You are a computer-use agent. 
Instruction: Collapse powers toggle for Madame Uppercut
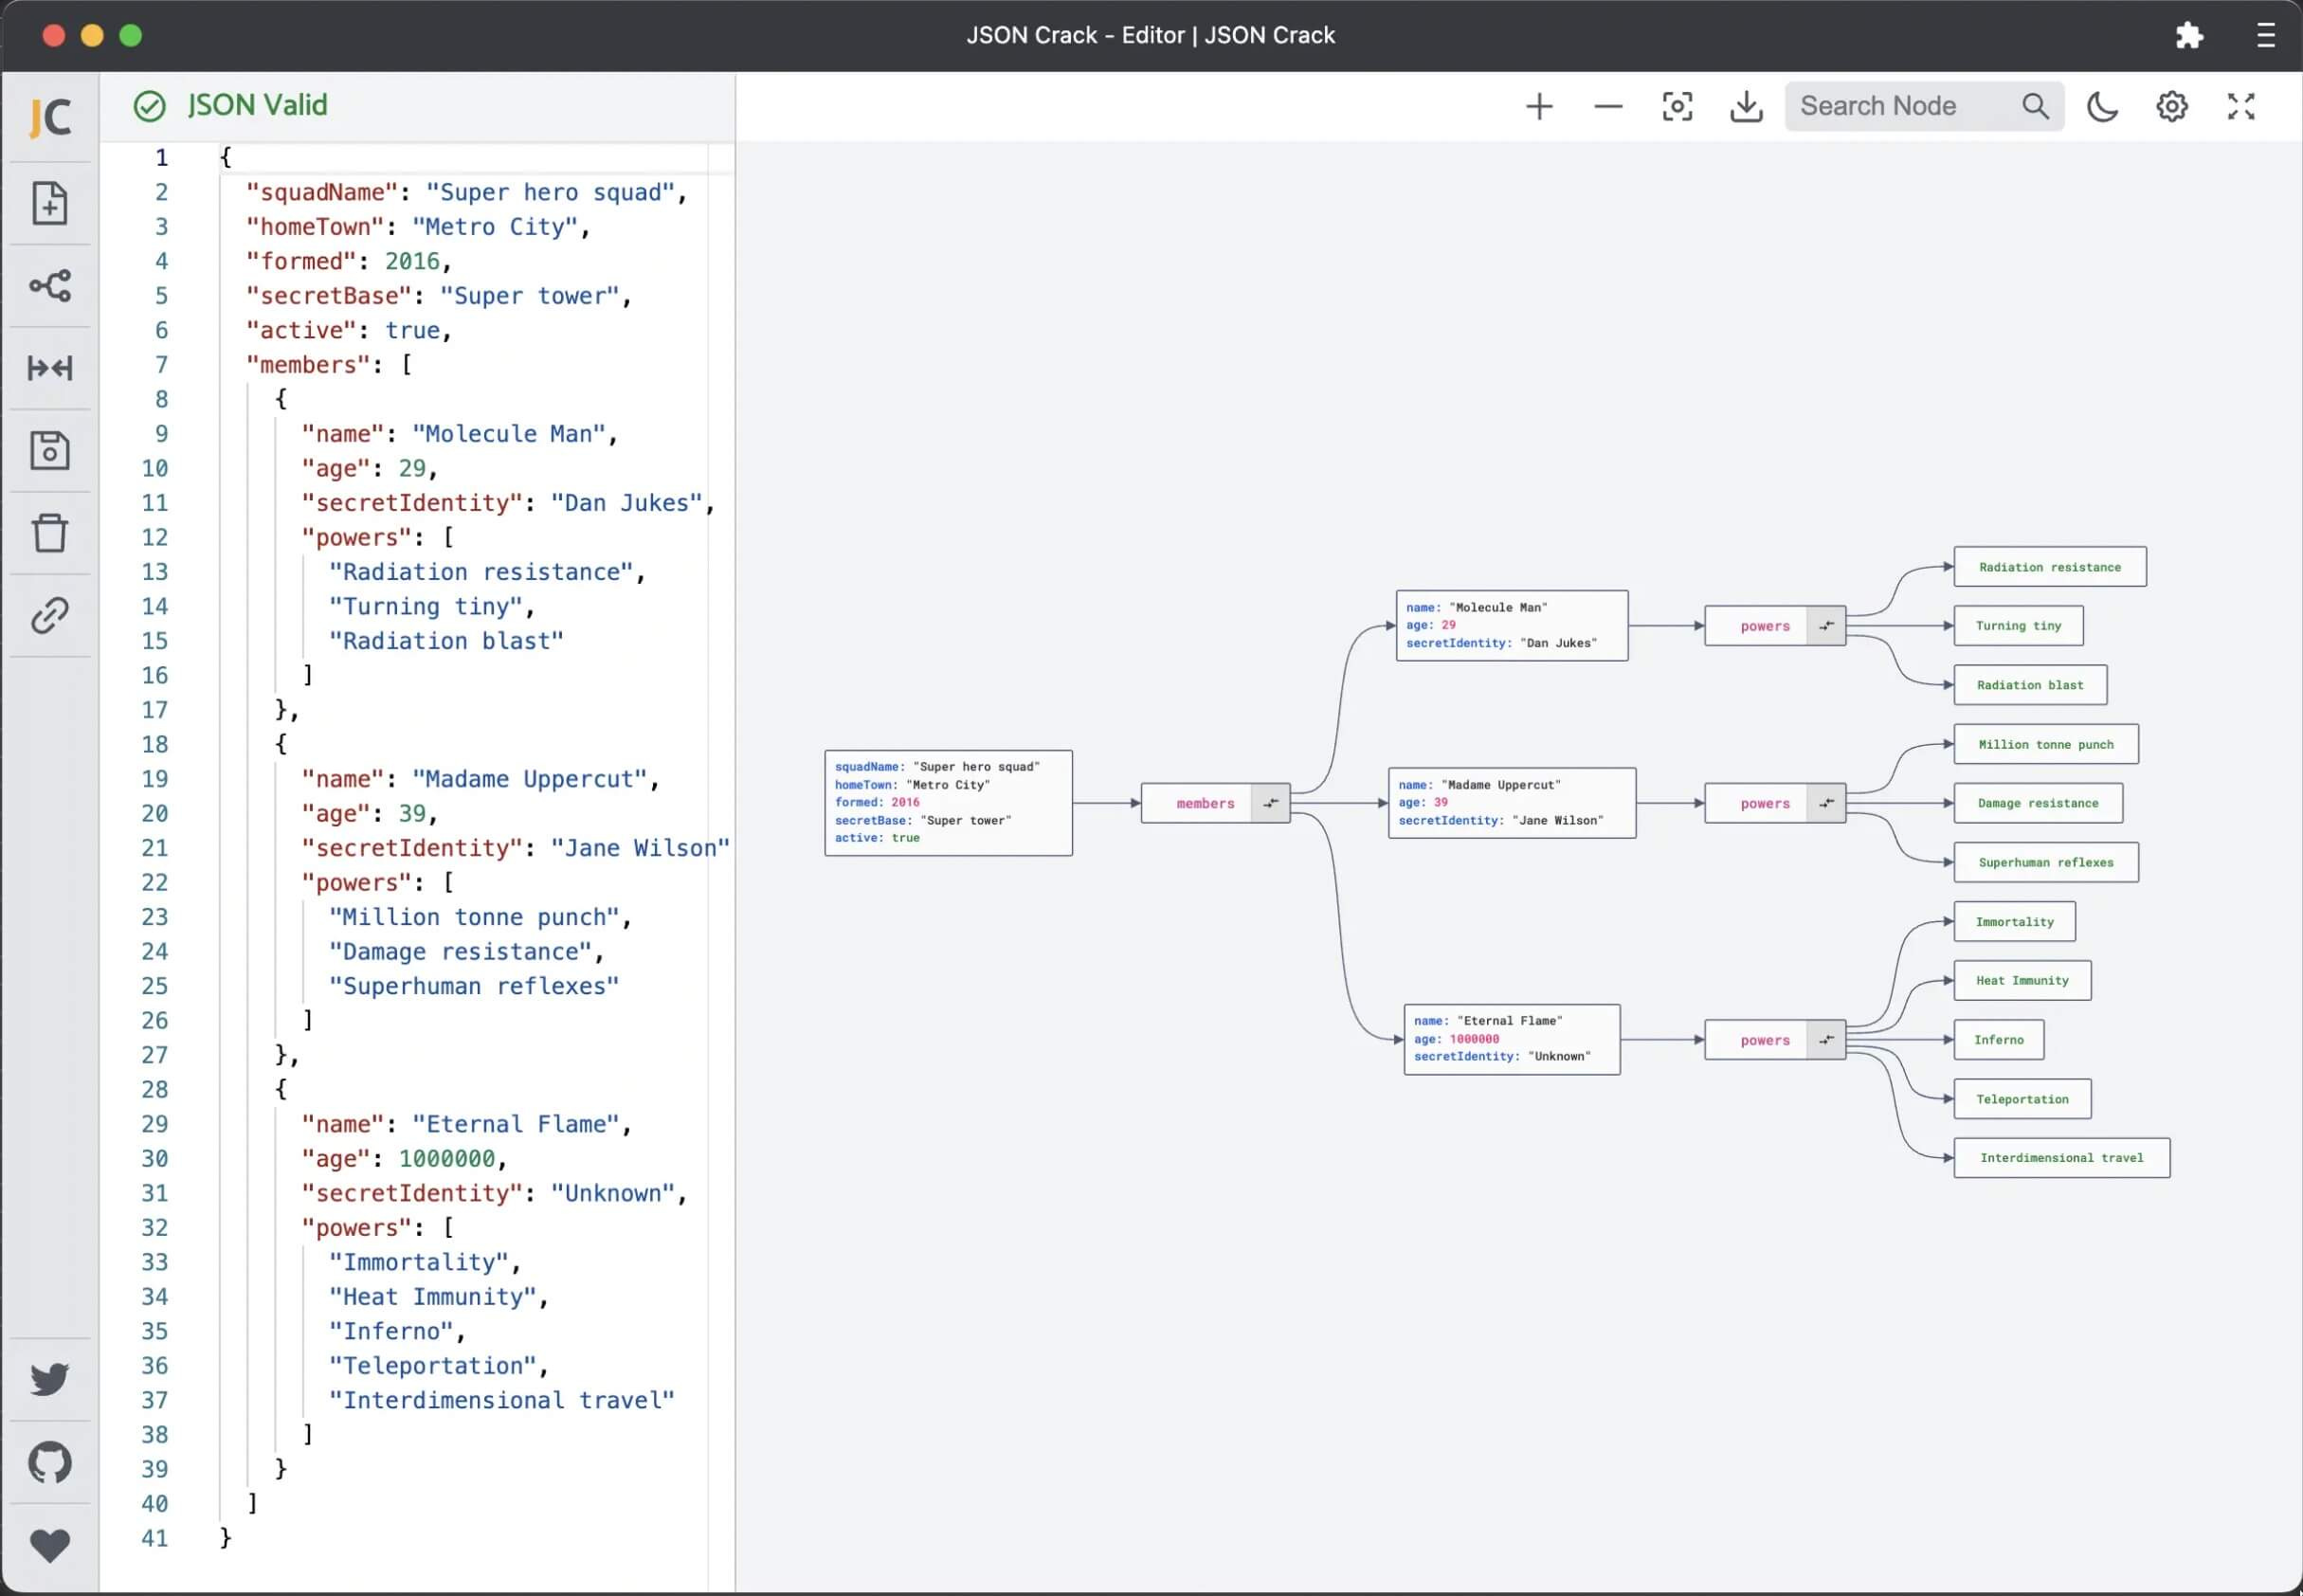(x=1826, y=803)
